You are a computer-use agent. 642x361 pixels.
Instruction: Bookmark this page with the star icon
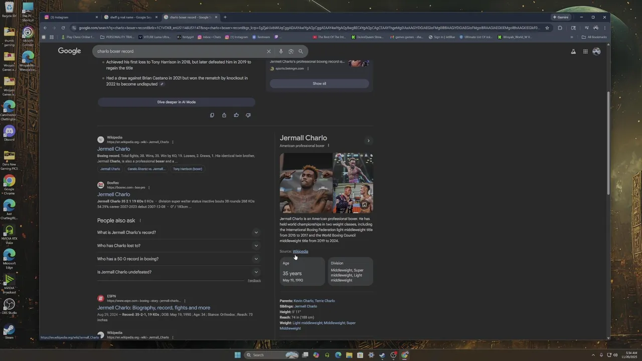(547, 28)
